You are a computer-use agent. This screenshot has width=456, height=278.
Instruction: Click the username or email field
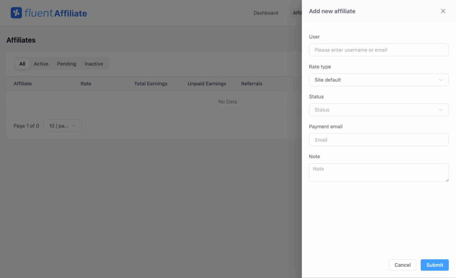click(x=379, y=50)
